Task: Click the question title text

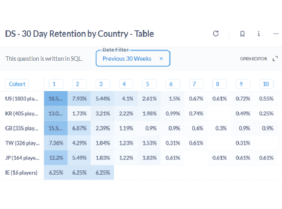Action: coord(79,34)
